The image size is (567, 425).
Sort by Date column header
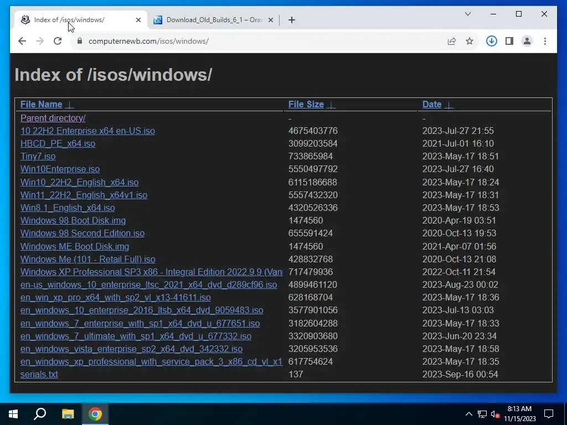click(432, 105)
